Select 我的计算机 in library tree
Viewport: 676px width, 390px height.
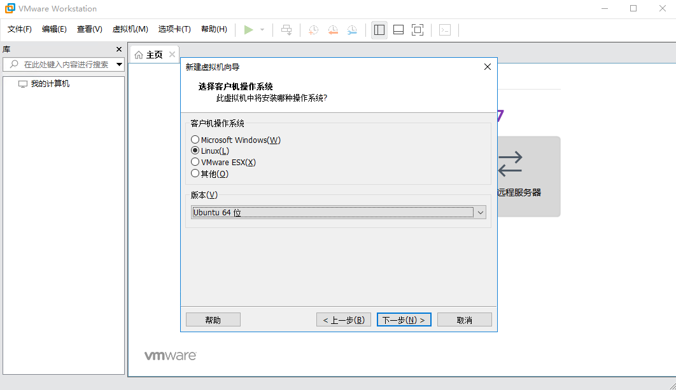[x=50, y=84]
